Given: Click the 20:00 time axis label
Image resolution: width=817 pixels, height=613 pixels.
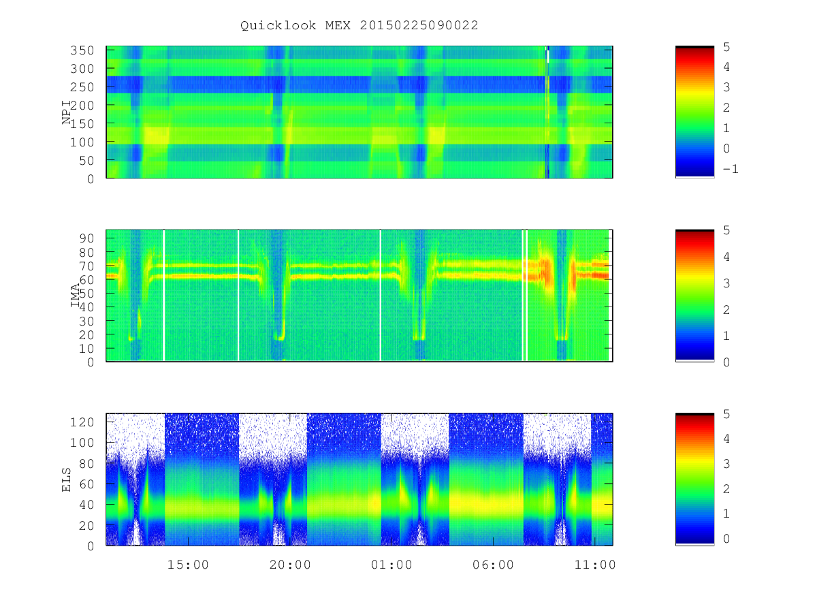Looking at the screenshot, I should [x=290, y=565].
